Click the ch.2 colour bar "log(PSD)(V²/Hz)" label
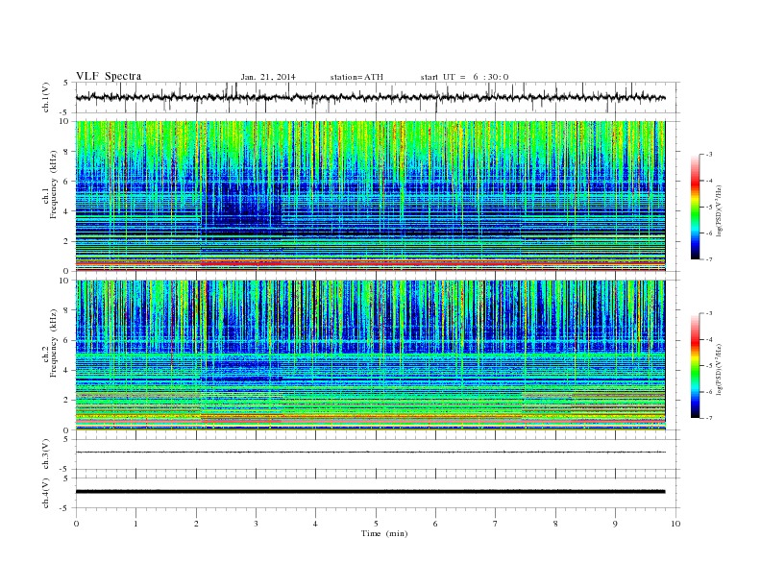Screen dimensions: 761x588 tap(719, 369)
